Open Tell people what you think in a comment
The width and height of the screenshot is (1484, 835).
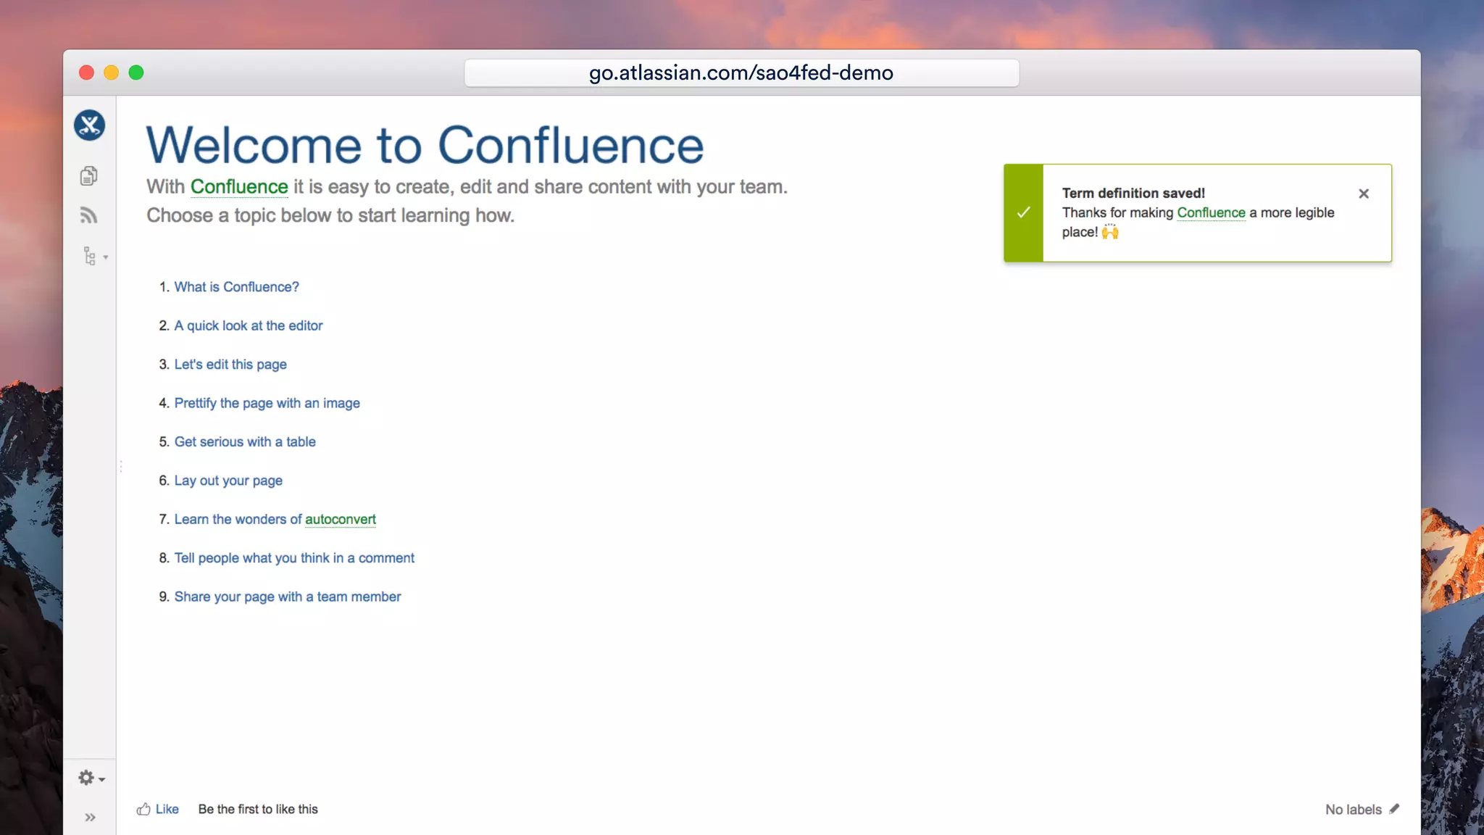pos(294,558)
